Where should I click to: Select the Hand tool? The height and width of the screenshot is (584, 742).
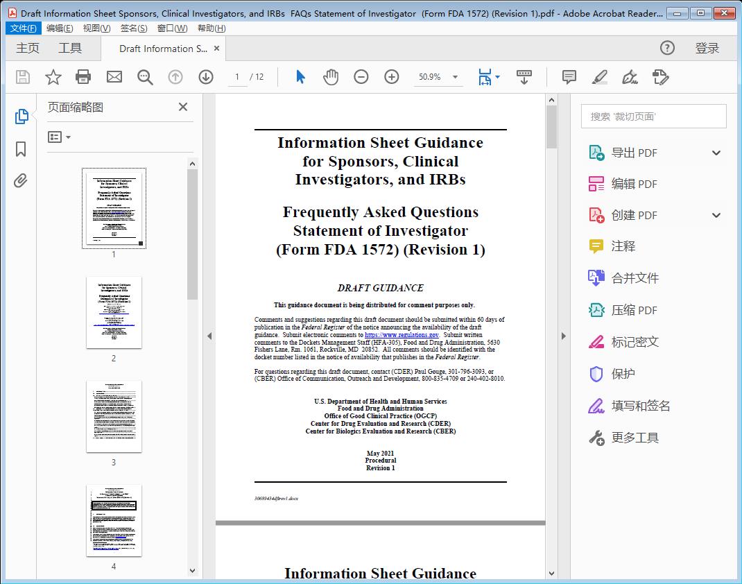click(331, 77)
